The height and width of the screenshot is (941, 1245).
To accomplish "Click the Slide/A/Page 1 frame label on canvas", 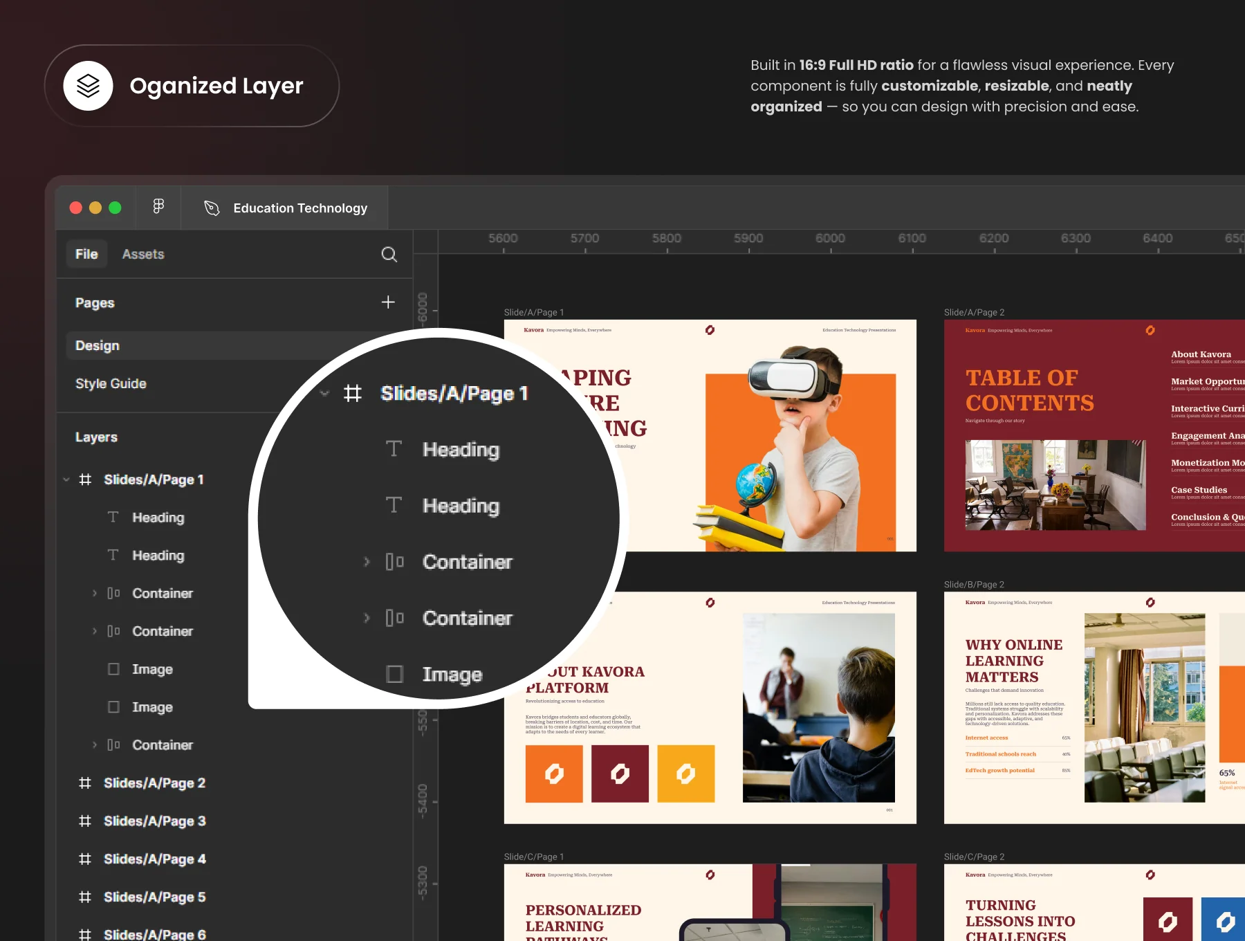I will (x=533, y=312).
